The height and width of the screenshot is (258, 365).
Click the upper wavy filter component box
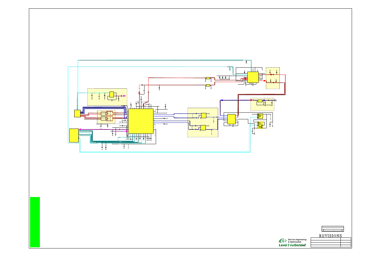click(103, 114)
